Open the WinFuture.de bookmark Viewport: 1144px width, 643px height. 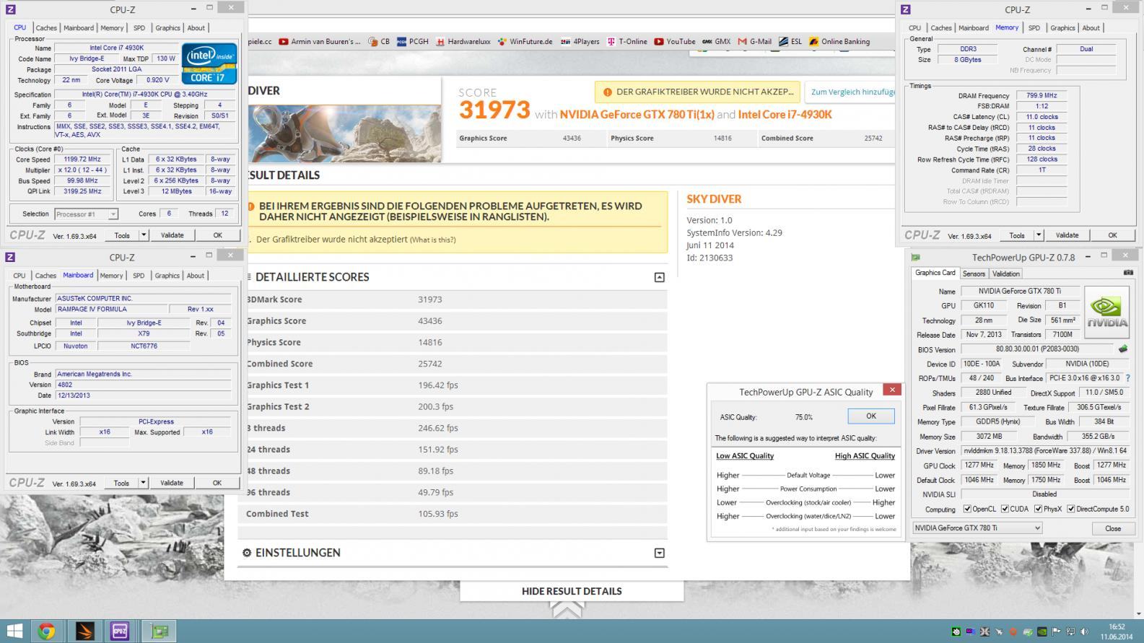525,42
